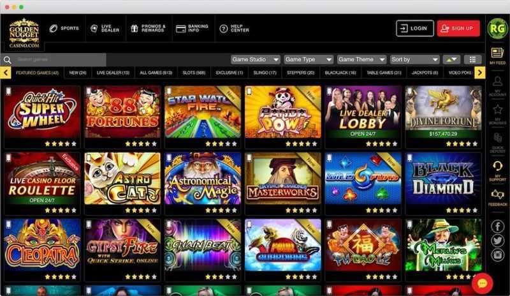Screen dimensions: 510x296
Task: Switch to list view layout
Action: point(472,59)
